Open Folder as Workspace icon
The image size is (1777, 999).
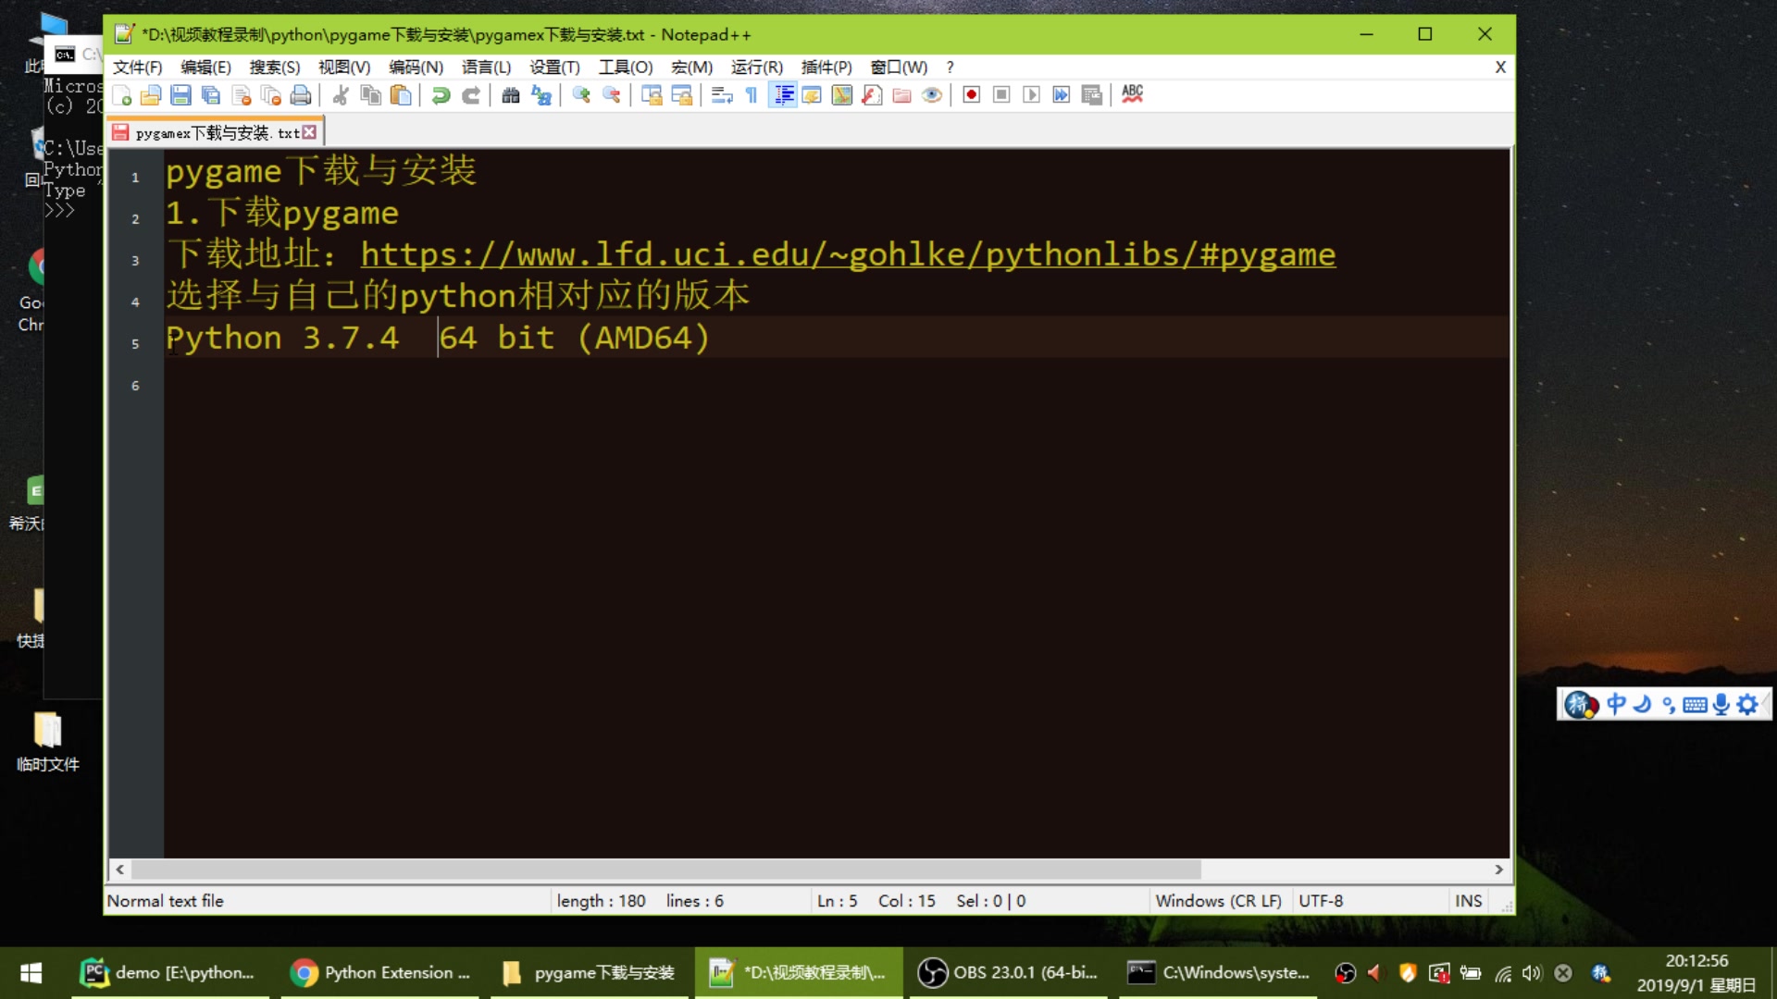tap(902, 95)
